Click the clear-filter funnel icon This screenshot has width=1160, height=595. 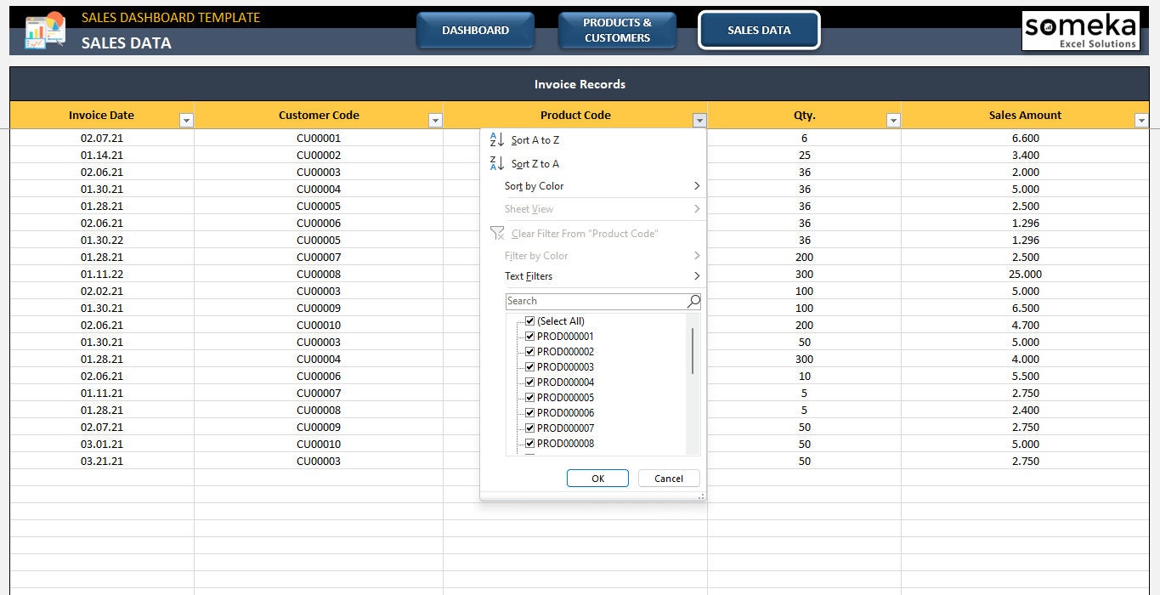pyautogui.click(x=496, y=233)
